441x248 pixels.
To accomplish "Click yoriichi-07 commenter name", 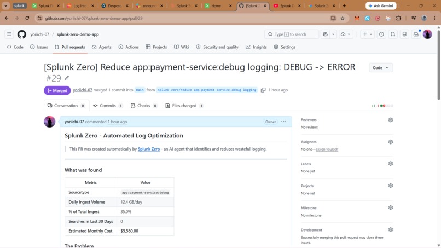I will click(74, 122).
